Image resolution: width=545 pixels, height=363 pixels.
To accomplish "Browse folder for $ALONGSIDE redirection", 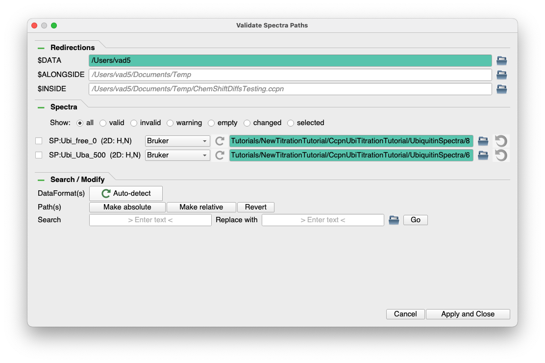I will tap(501, 75).
